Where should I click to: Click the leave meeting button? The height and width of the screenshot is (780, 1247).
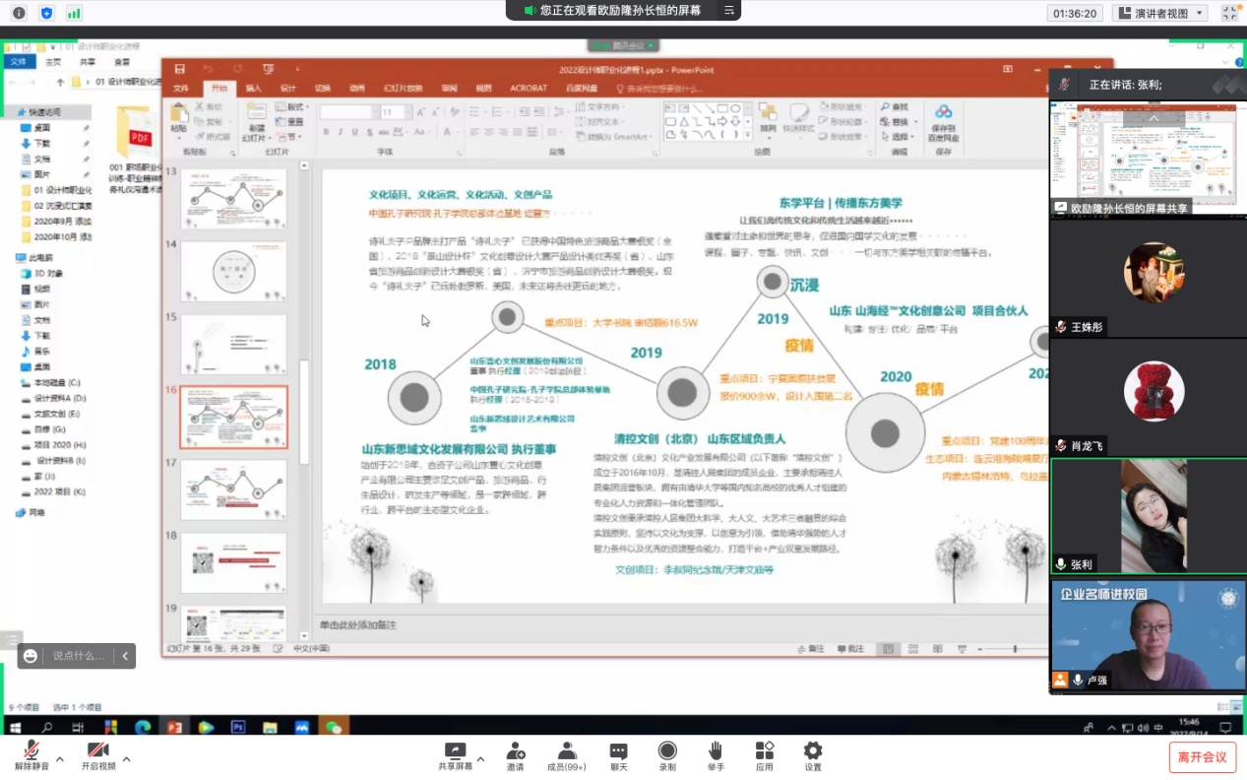[1202, 756]
